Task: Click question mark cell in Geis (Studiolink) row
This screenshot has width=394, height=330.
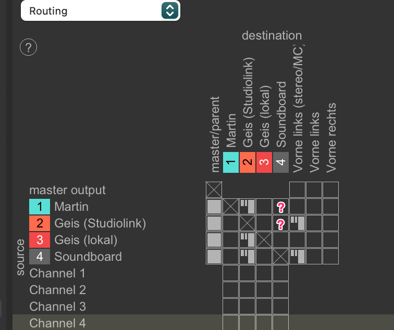Action: (281, 224)
